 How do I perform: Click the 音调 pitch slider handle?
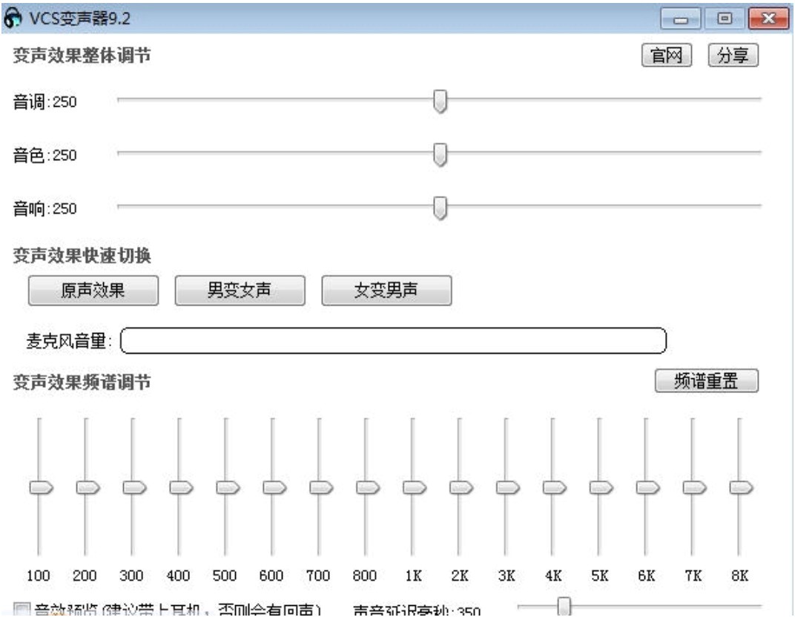(x=440, y=102)
